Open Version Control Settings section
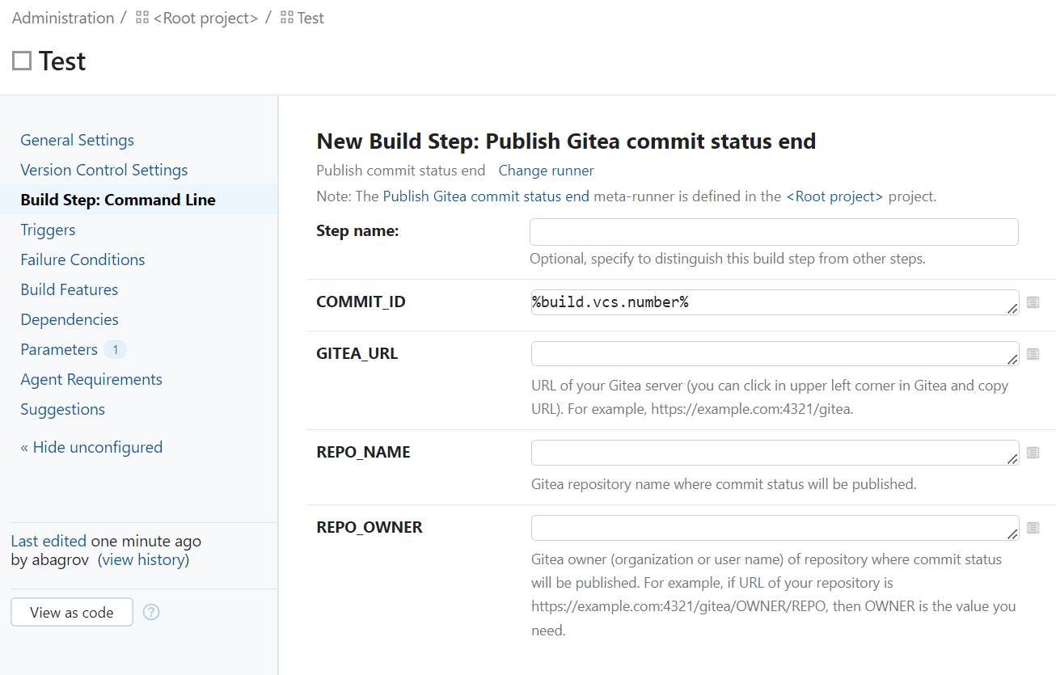Screen dimensions: 1056x675 point(104,170)
